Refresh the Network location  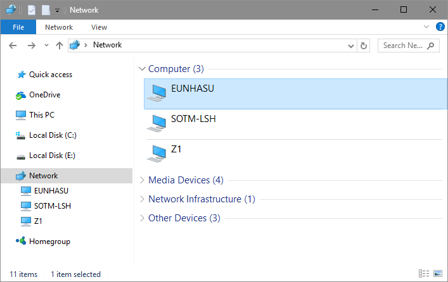pyautogui.click(x=364, y=46)
